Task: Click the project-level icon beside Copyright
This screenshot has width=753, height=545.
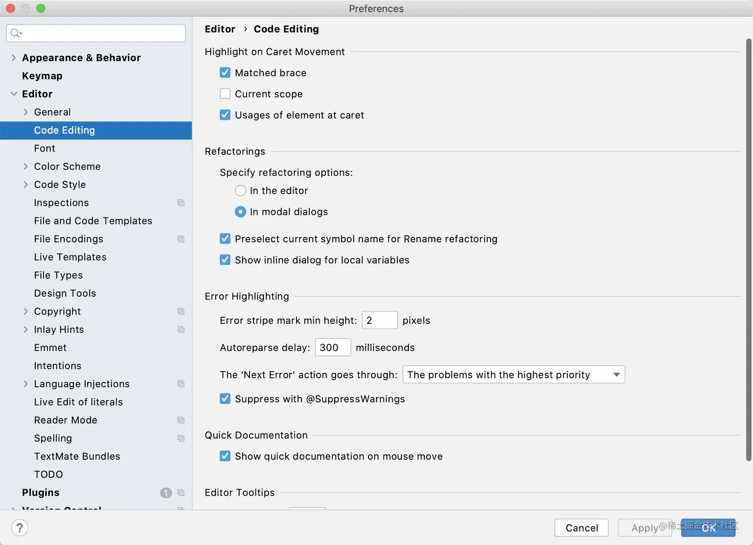Action: (x=181, y=312)
